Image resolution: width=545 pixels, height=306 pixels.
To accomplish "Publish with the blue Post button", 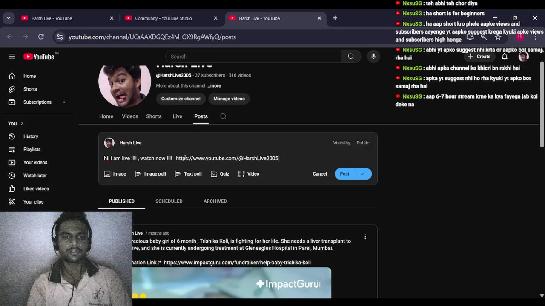I will tap(345, 174).
